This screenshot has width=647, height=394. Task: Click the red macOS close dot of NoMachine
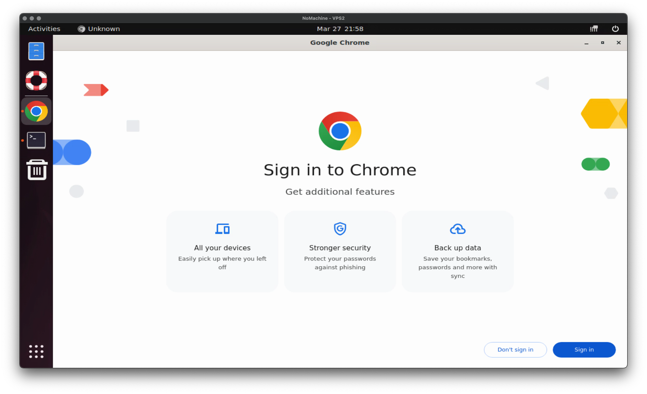tap(25, 18)
